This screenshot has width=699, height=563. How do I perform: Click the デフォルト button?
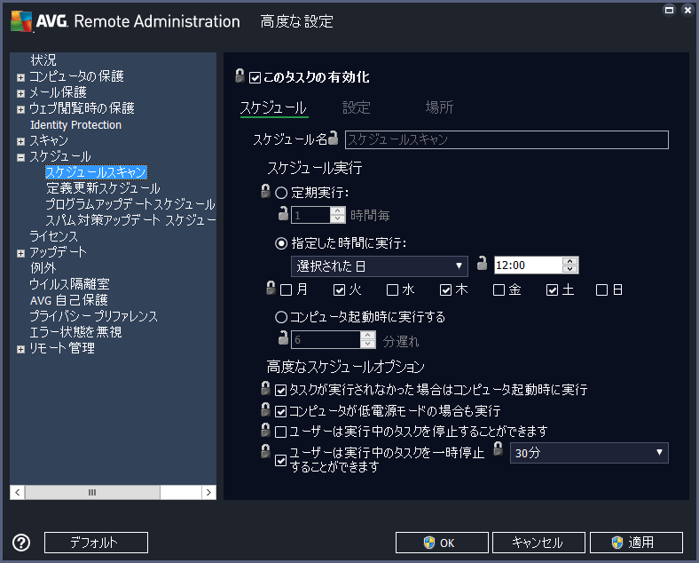(96, 543)
